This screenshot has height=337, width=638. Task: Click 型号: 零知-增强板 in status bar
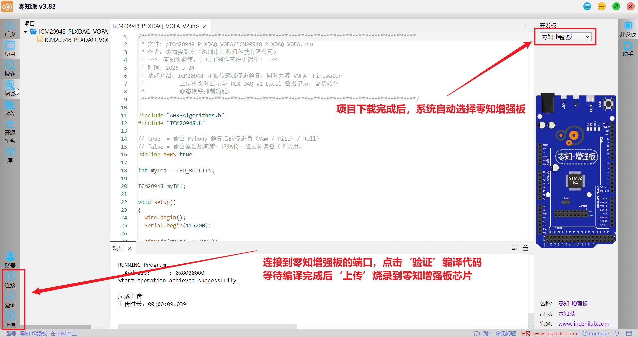click(26, 333)
